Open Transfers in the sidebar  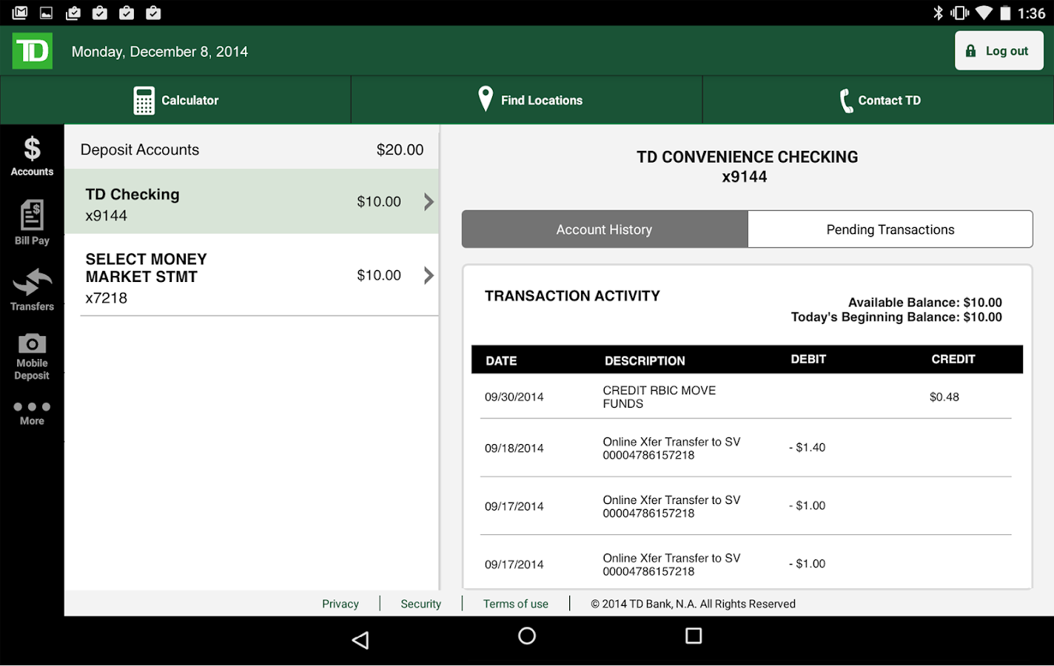coord(32,289)
